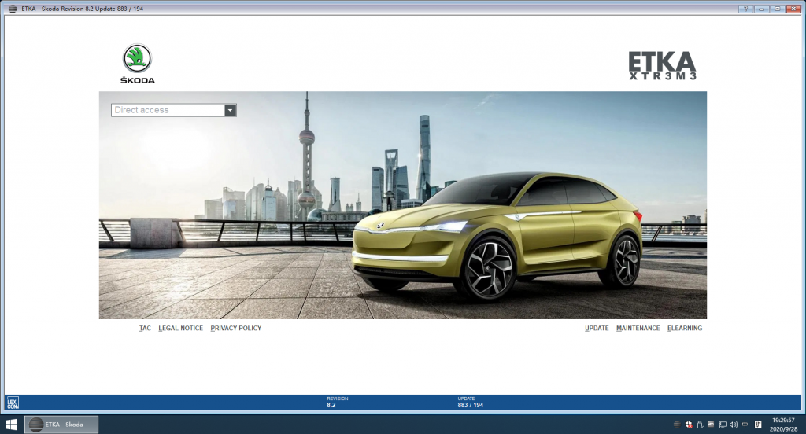Open the TAC link
Screen dimensions: 806x434
coord(145,328)
